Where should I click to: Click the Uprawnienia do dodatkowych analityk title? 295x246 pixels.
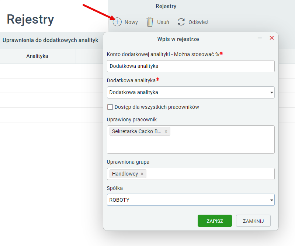click(x=50, y=40)
